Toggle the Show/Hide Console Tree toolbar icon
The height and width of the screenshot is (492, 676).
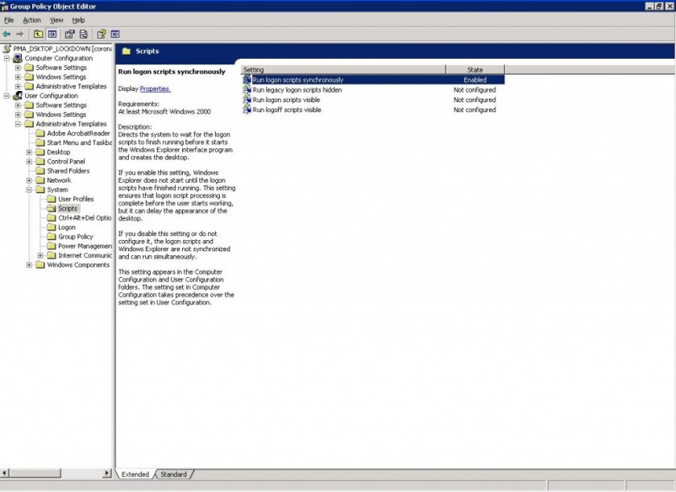coord(52,34)
